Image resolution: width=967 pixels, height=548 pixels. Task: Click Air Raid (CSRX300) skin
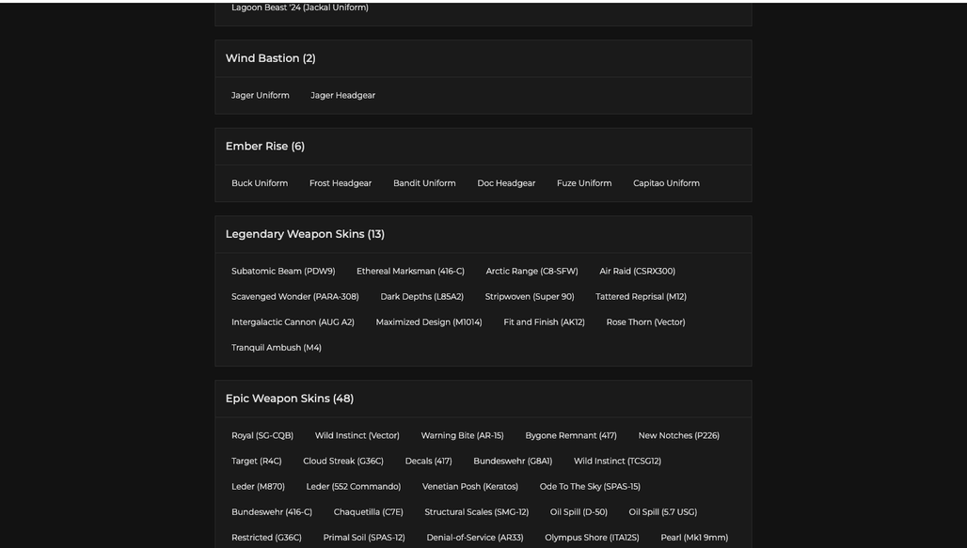click(637, 272)
